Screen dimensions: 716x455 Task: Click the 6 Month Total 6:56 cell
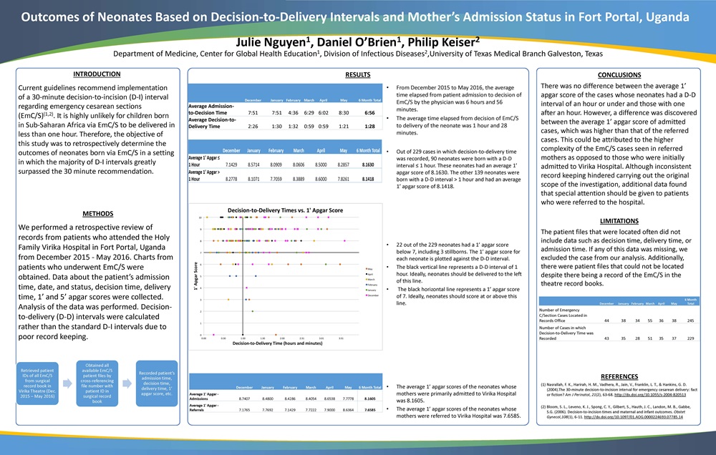click(369, 112)
